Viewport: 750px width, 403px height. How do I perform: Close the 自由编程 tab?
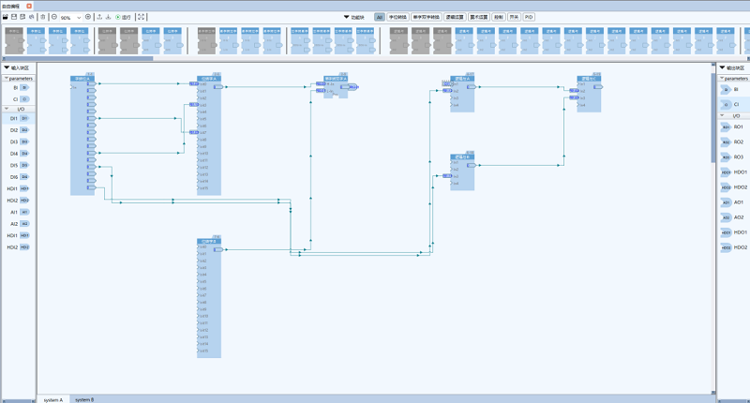coord(29,6)
